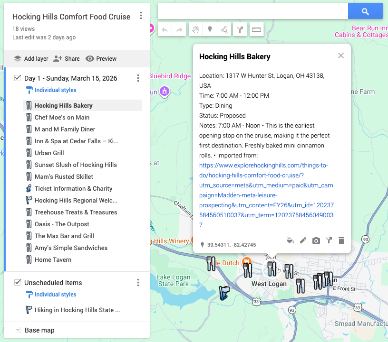Select the hand pan tool
Screen dimensions: 388x342
tap(195, 29)
